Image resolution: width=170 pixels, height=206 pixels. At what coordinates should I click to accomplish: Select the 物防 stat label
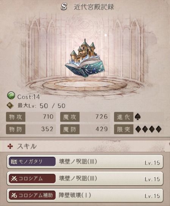click(16, 129)
